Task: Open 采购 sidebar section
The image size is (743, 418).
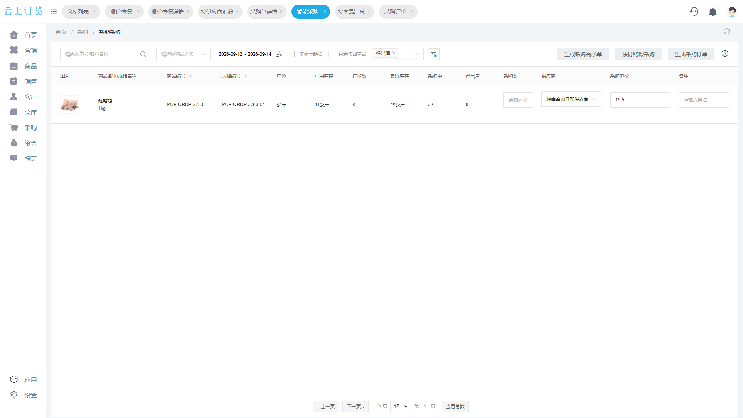Action: click(x=23, y=128)
